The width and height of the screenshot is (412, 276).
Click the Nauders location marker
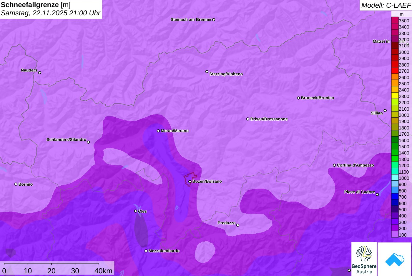point(40,72)
